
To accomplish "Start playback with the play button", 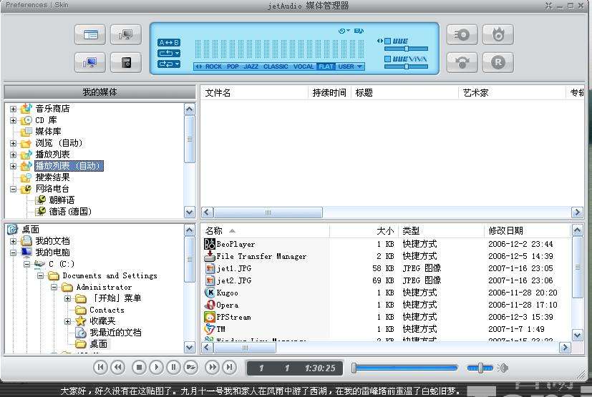I will 156,367.
